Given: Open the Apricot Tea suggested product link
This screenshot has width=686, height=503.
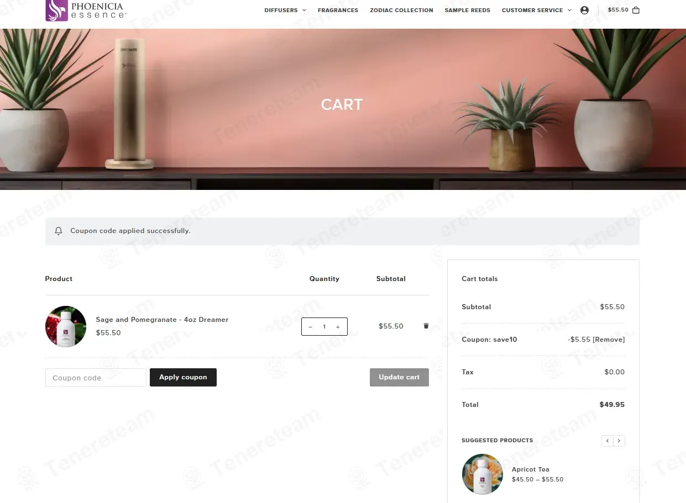Looking at the screenshot, I should pyautogui.click(x=530, y=469).
